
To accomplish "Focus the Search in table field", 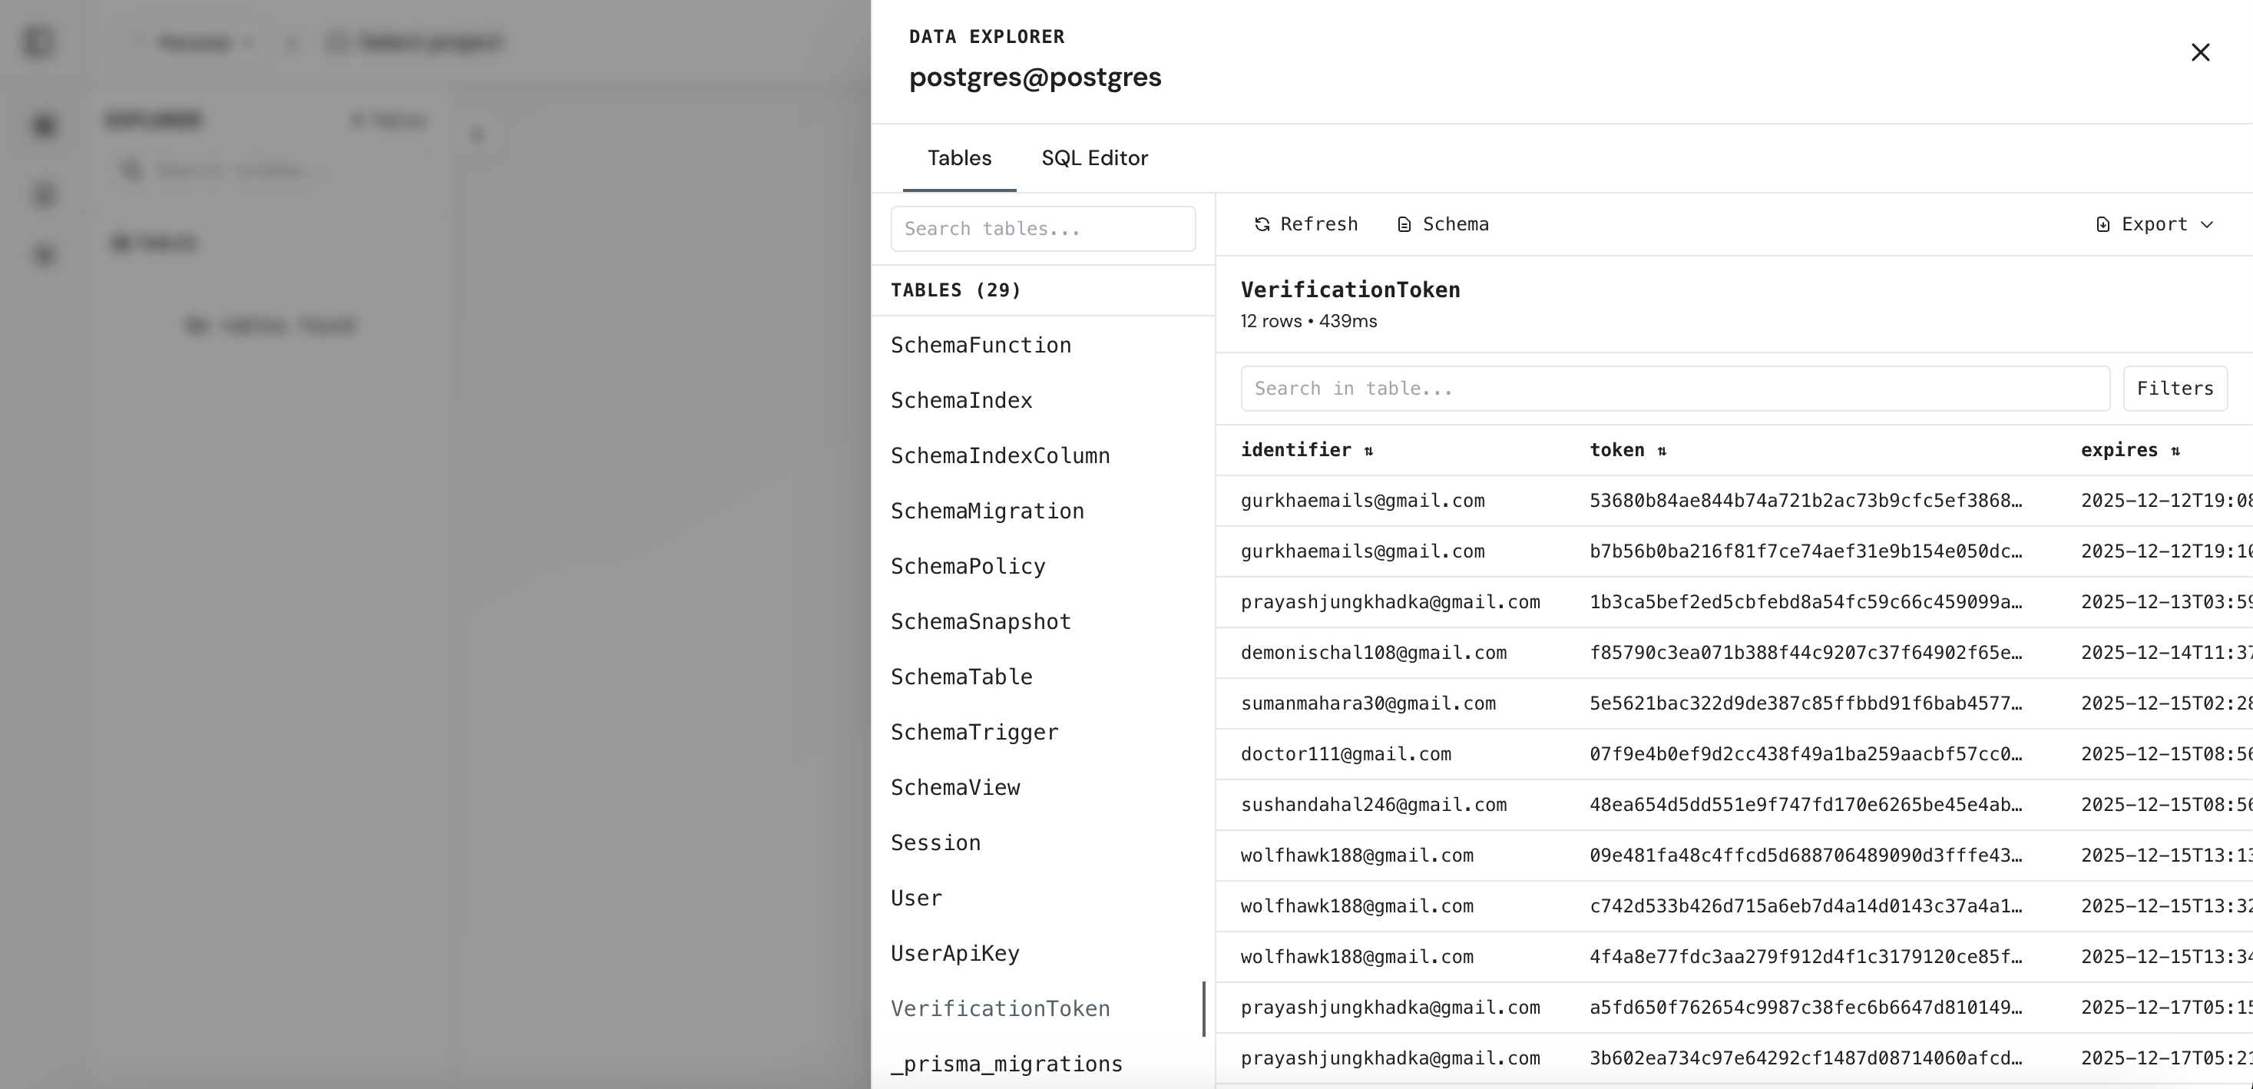I will click(1674, 389).
